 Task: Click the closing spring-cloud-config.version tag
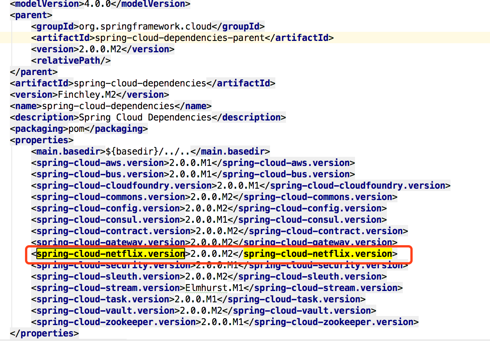click(307, 208)
